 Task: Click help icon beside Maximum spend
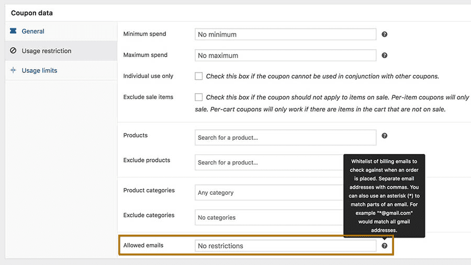[384, 56]
